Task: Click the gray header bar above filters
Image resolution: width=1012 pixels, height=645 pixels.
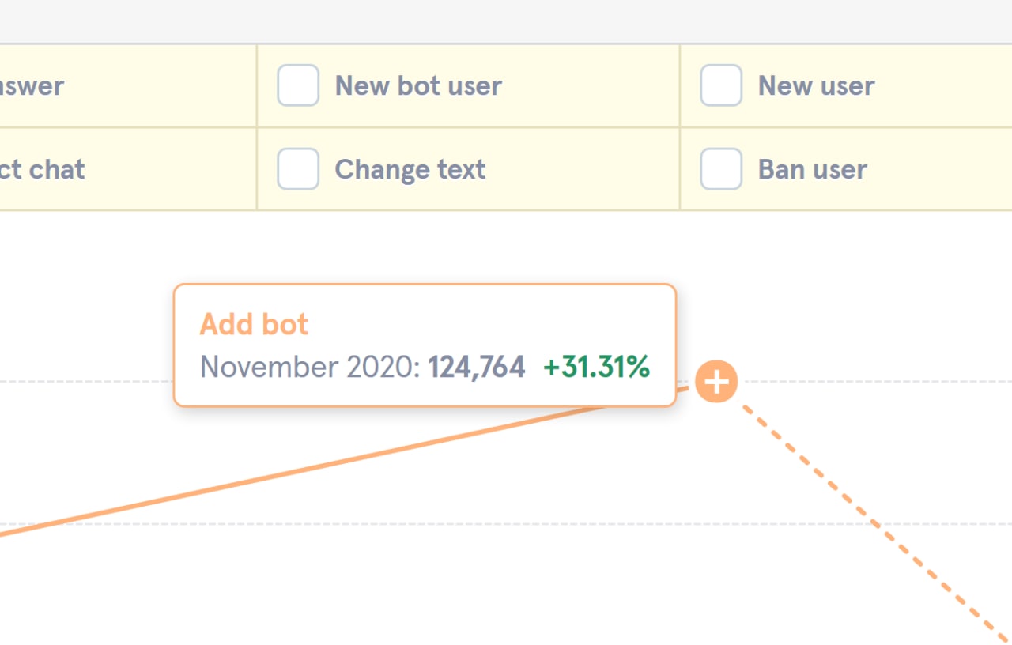Action: pos(506,21)
